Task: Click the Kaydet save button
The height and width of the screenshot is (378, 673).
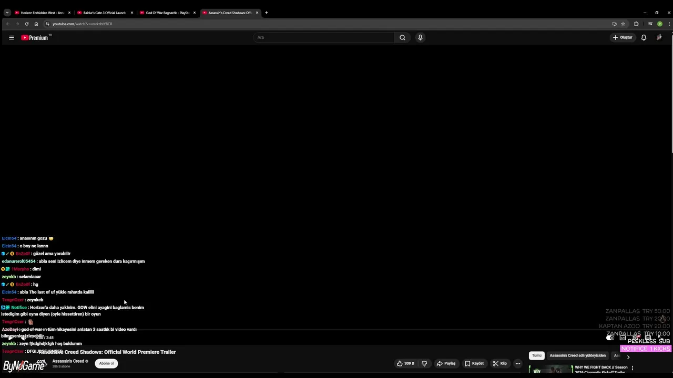Action: [474, 363]
